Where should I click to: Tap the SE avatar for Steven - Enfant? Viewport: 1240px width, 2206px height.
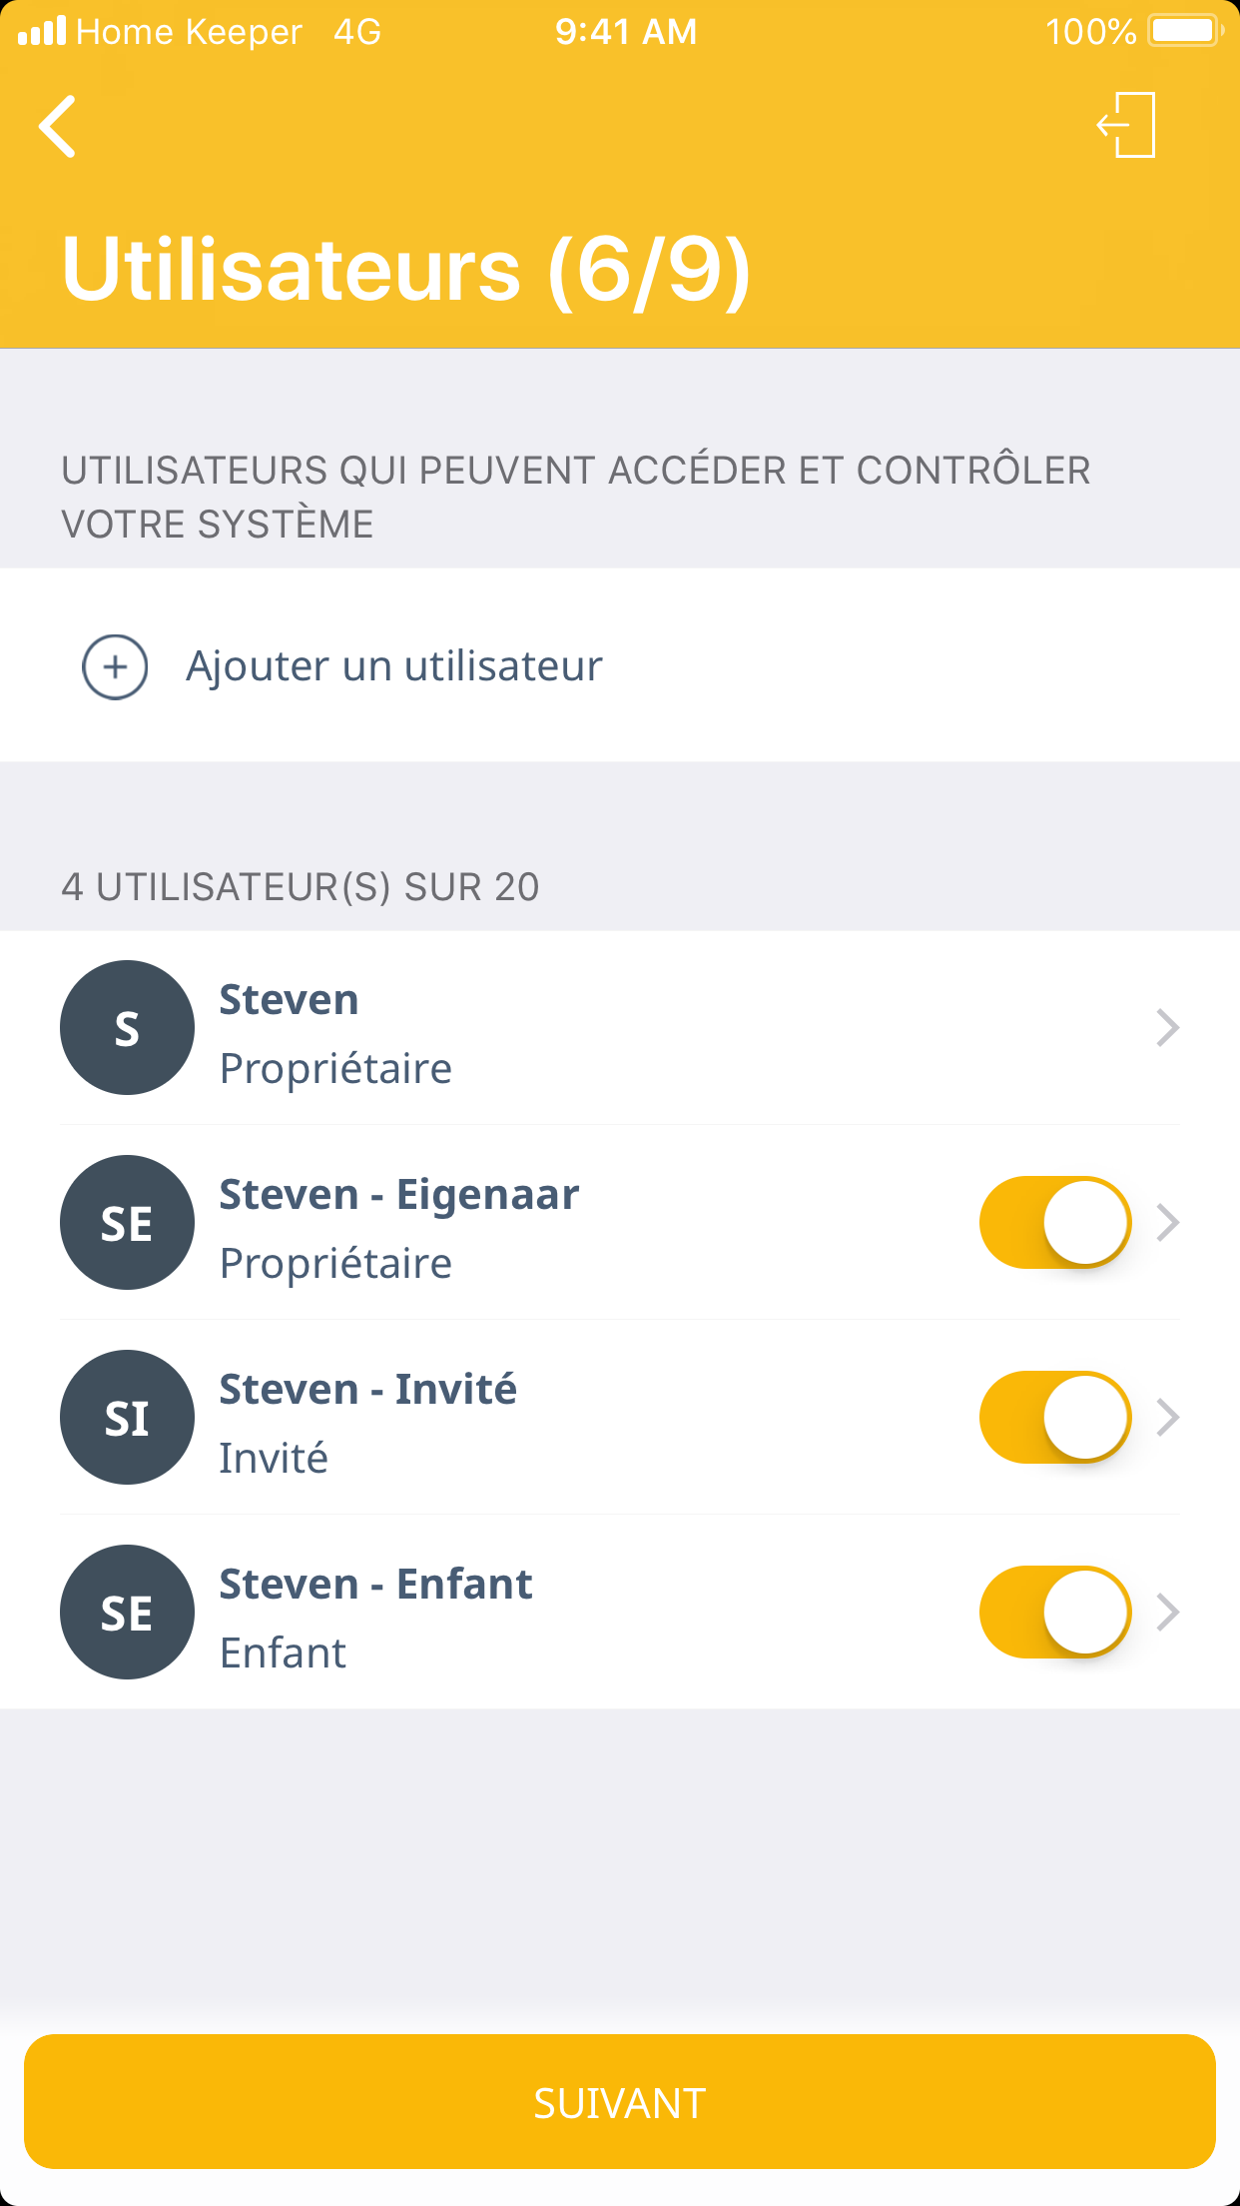(x=127, y=1613)
